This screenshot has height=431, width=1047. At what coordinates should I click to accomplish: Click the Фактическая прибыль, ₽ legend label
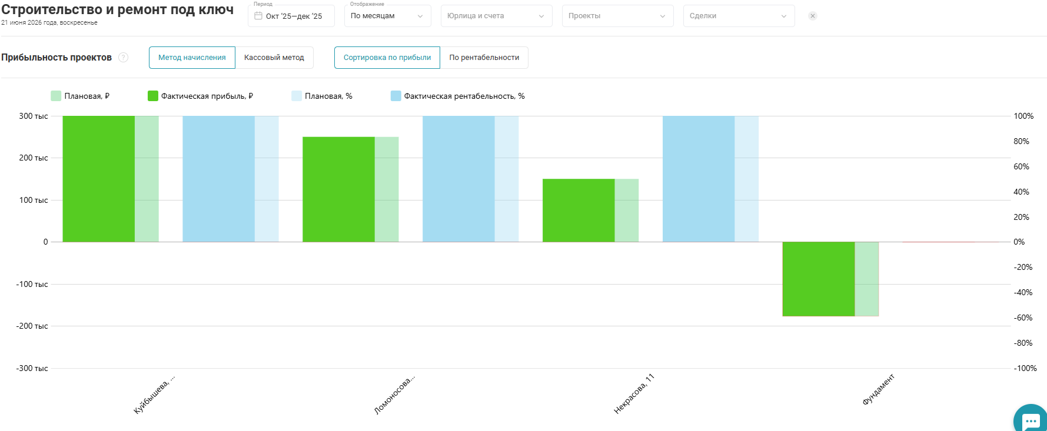click(207, 96)
